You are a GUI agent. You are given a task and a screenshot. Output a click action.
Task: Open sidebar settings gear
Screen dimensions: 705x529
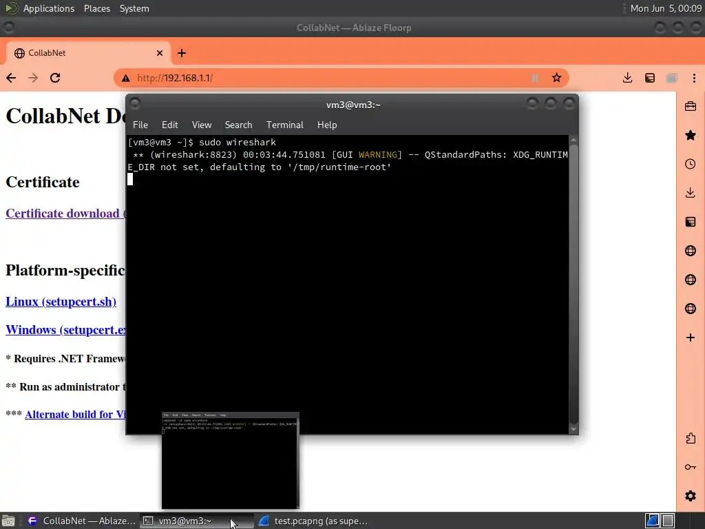tap(691, 496)
